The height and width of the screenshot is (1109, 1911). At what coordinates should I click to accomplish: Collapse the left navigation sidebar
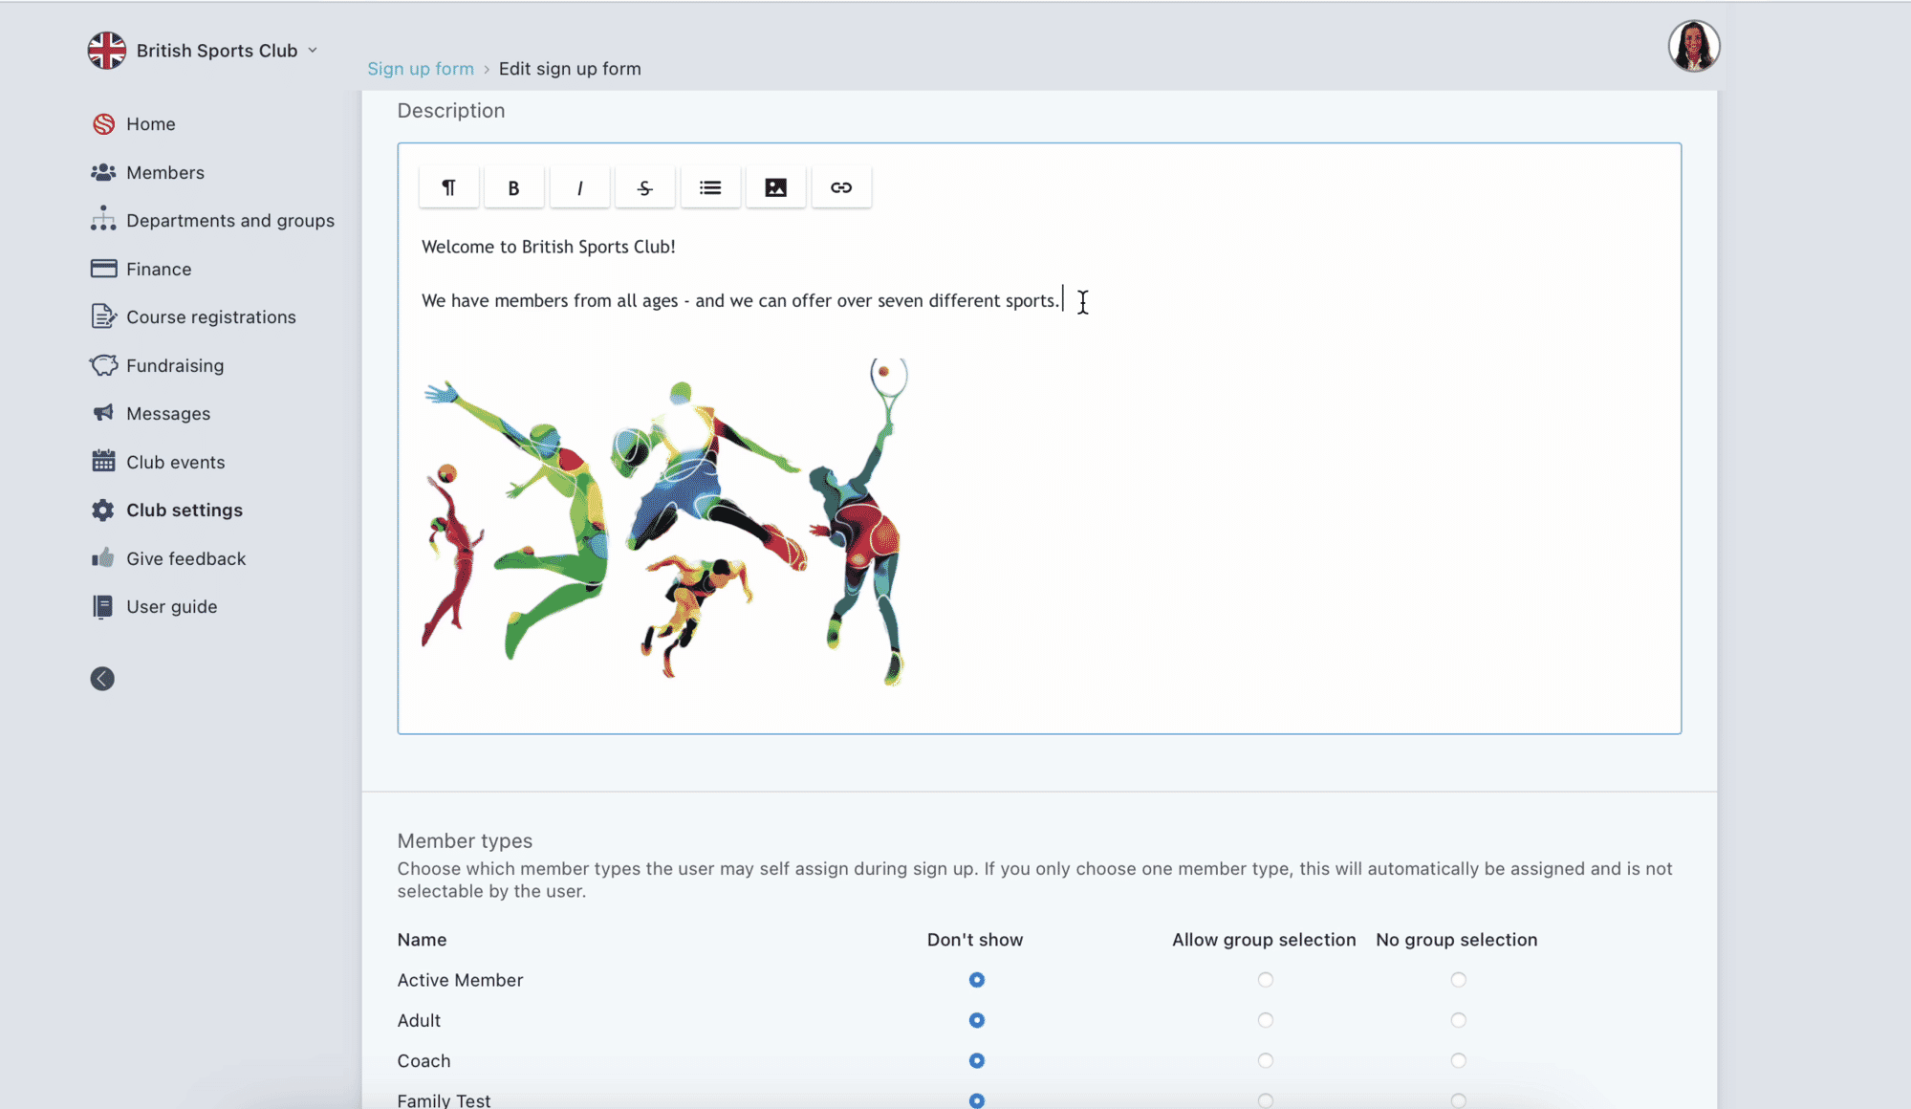102,678
